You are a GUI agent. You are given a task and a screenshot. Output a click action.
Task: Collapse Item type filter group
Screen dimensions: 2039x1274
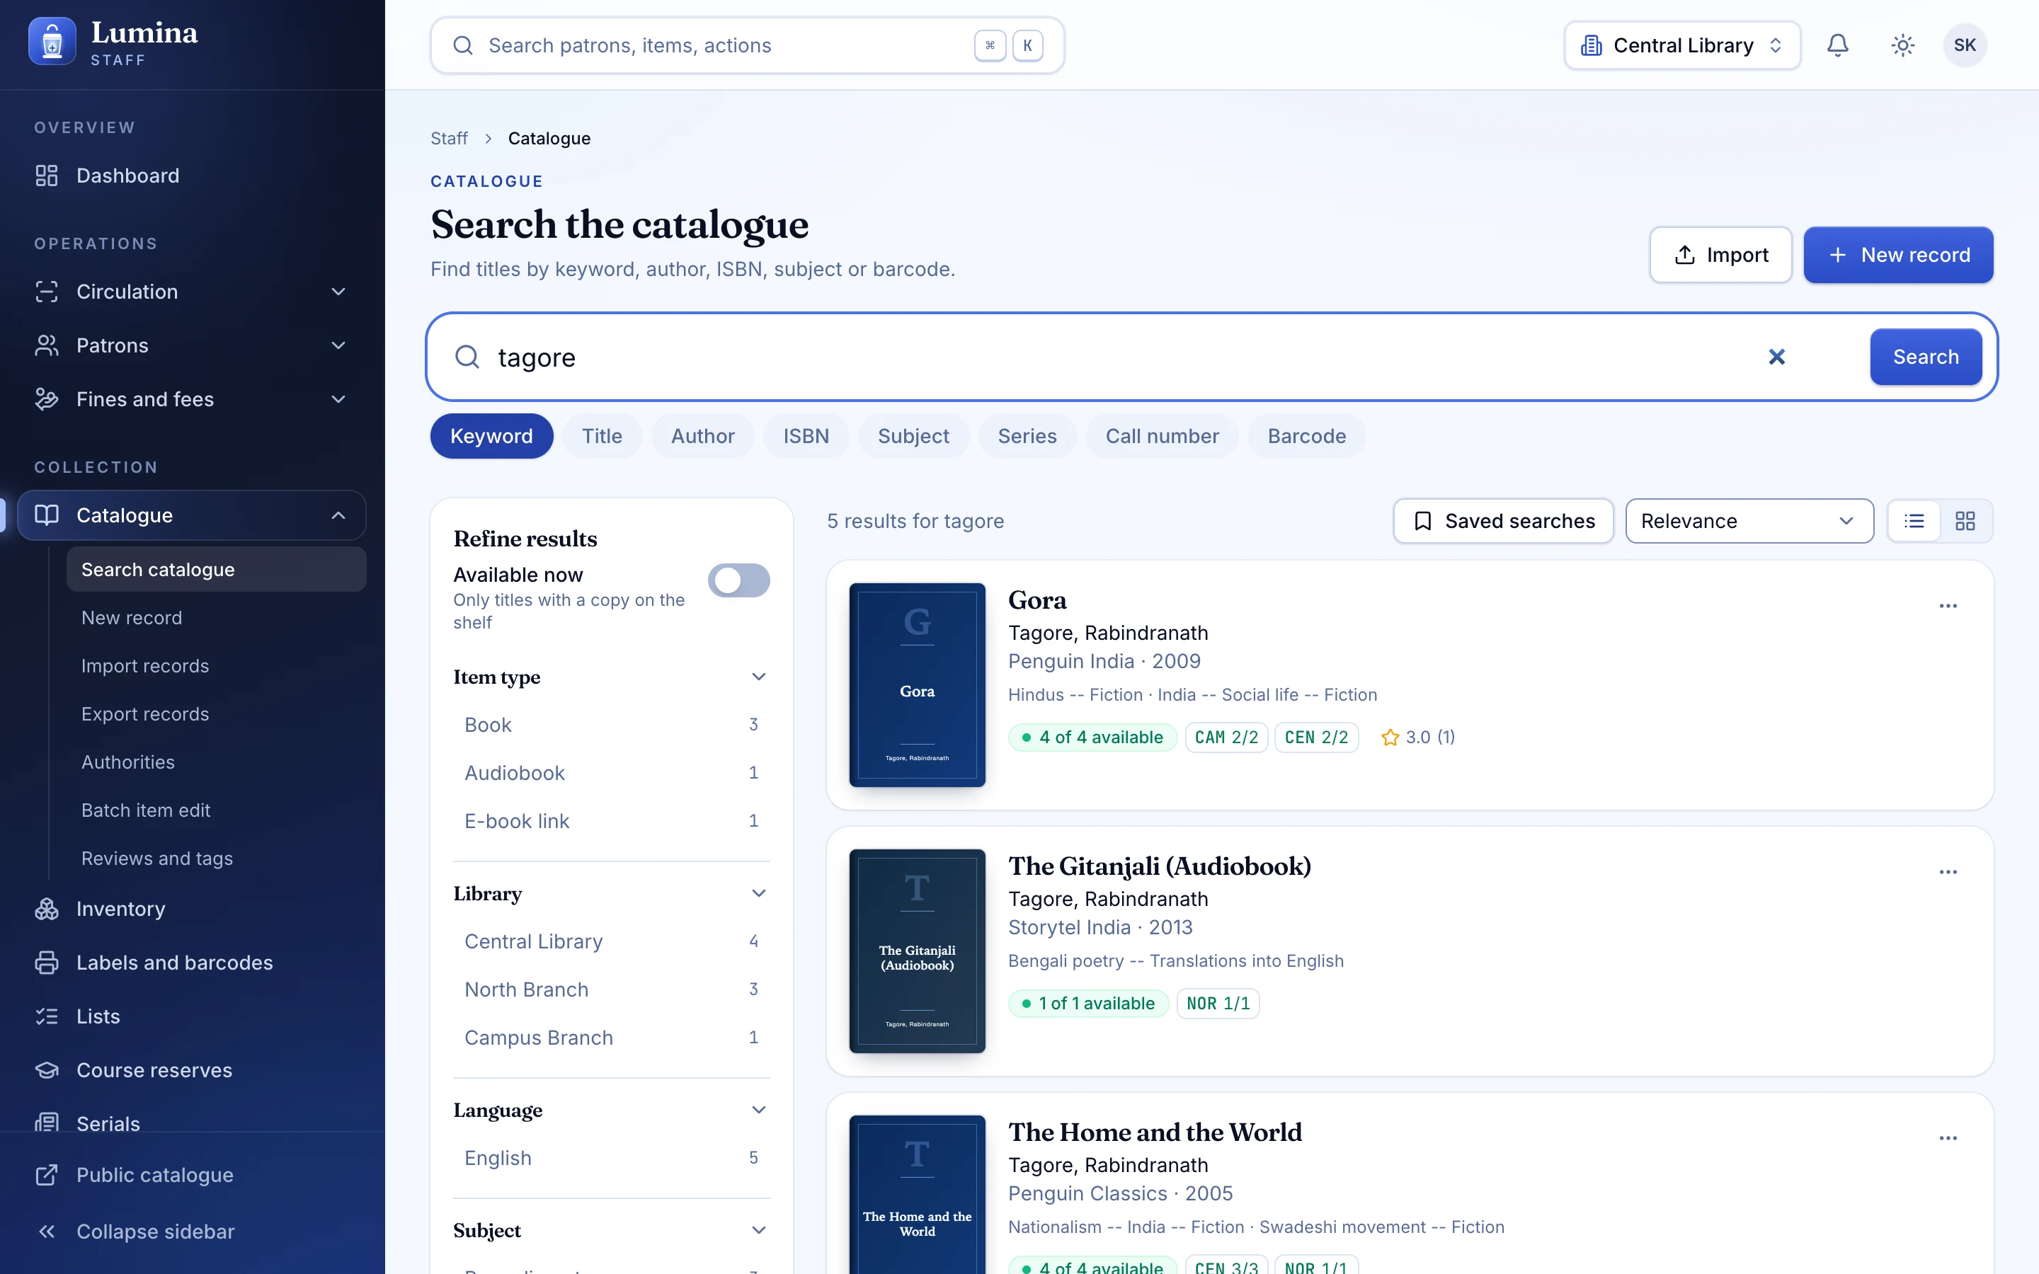pyautogui.click(x=612, y=677)
